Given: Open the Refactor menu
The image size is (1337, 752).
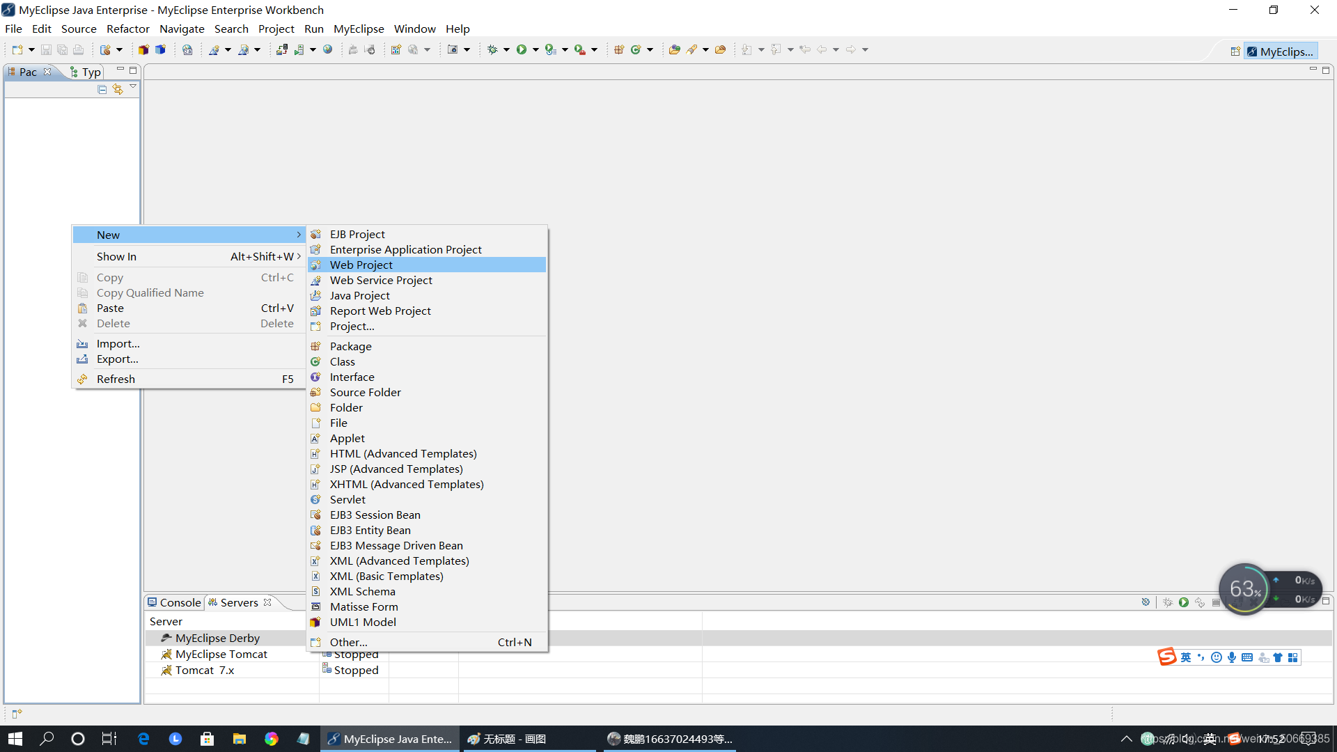Looking at the screenshot, I should 127,29.
